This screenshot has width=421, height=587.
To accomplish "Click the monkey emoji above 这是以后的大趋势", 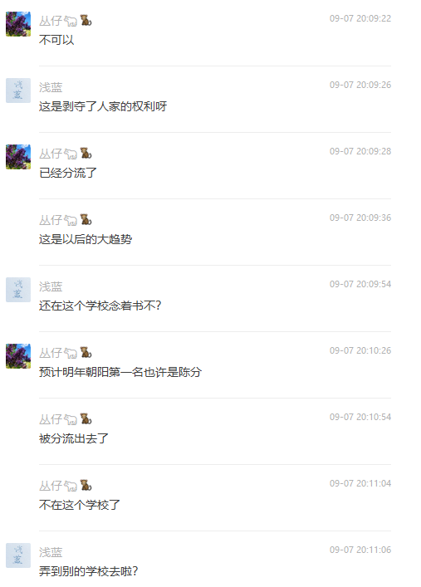I will click(86, 220).
